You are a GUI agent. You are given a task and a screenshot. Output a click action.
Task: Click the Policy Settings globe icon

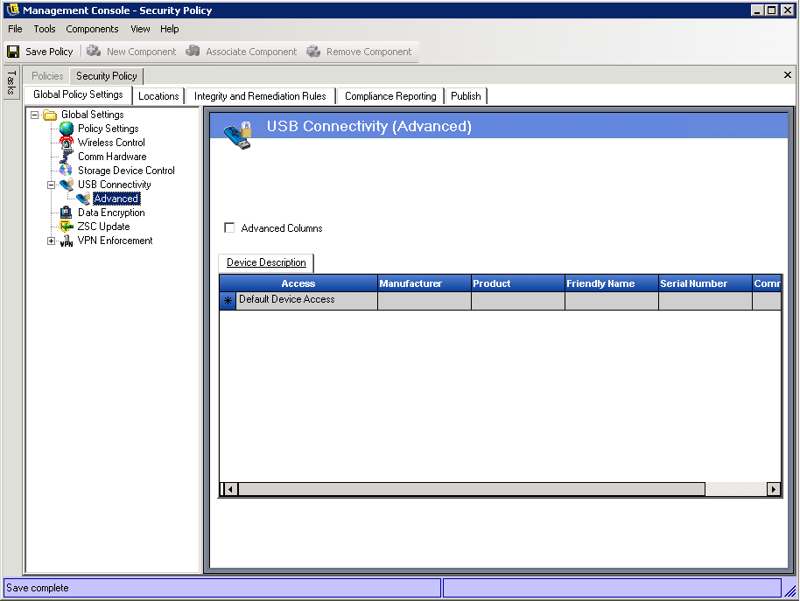67,129
